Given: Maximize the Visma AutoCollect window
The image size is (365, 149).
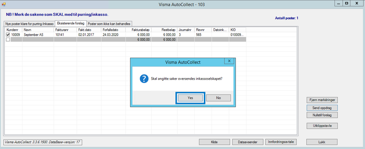Looking at the screenshot, I should point(347,4).
